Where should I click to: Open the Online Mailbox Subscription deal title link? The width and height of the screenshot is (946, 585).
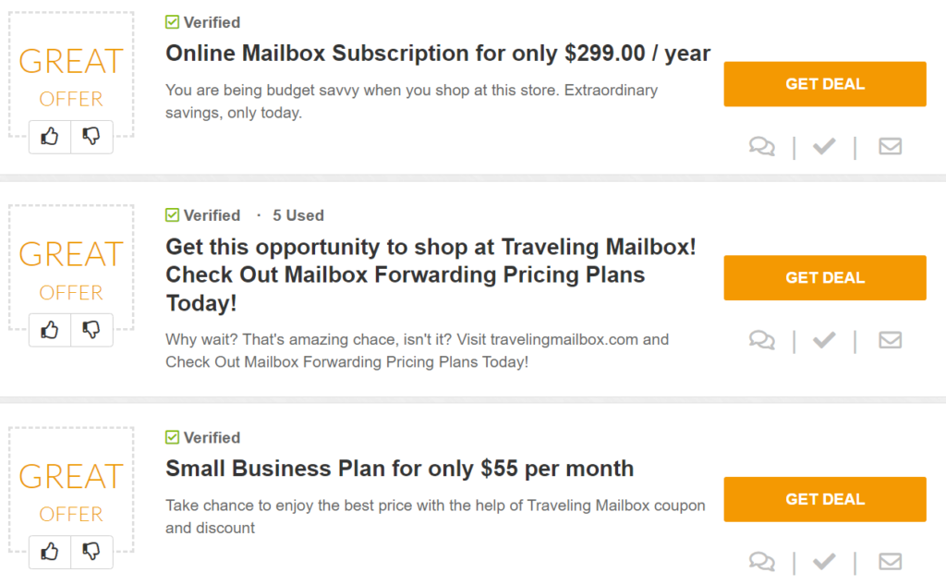coord(437,54)
